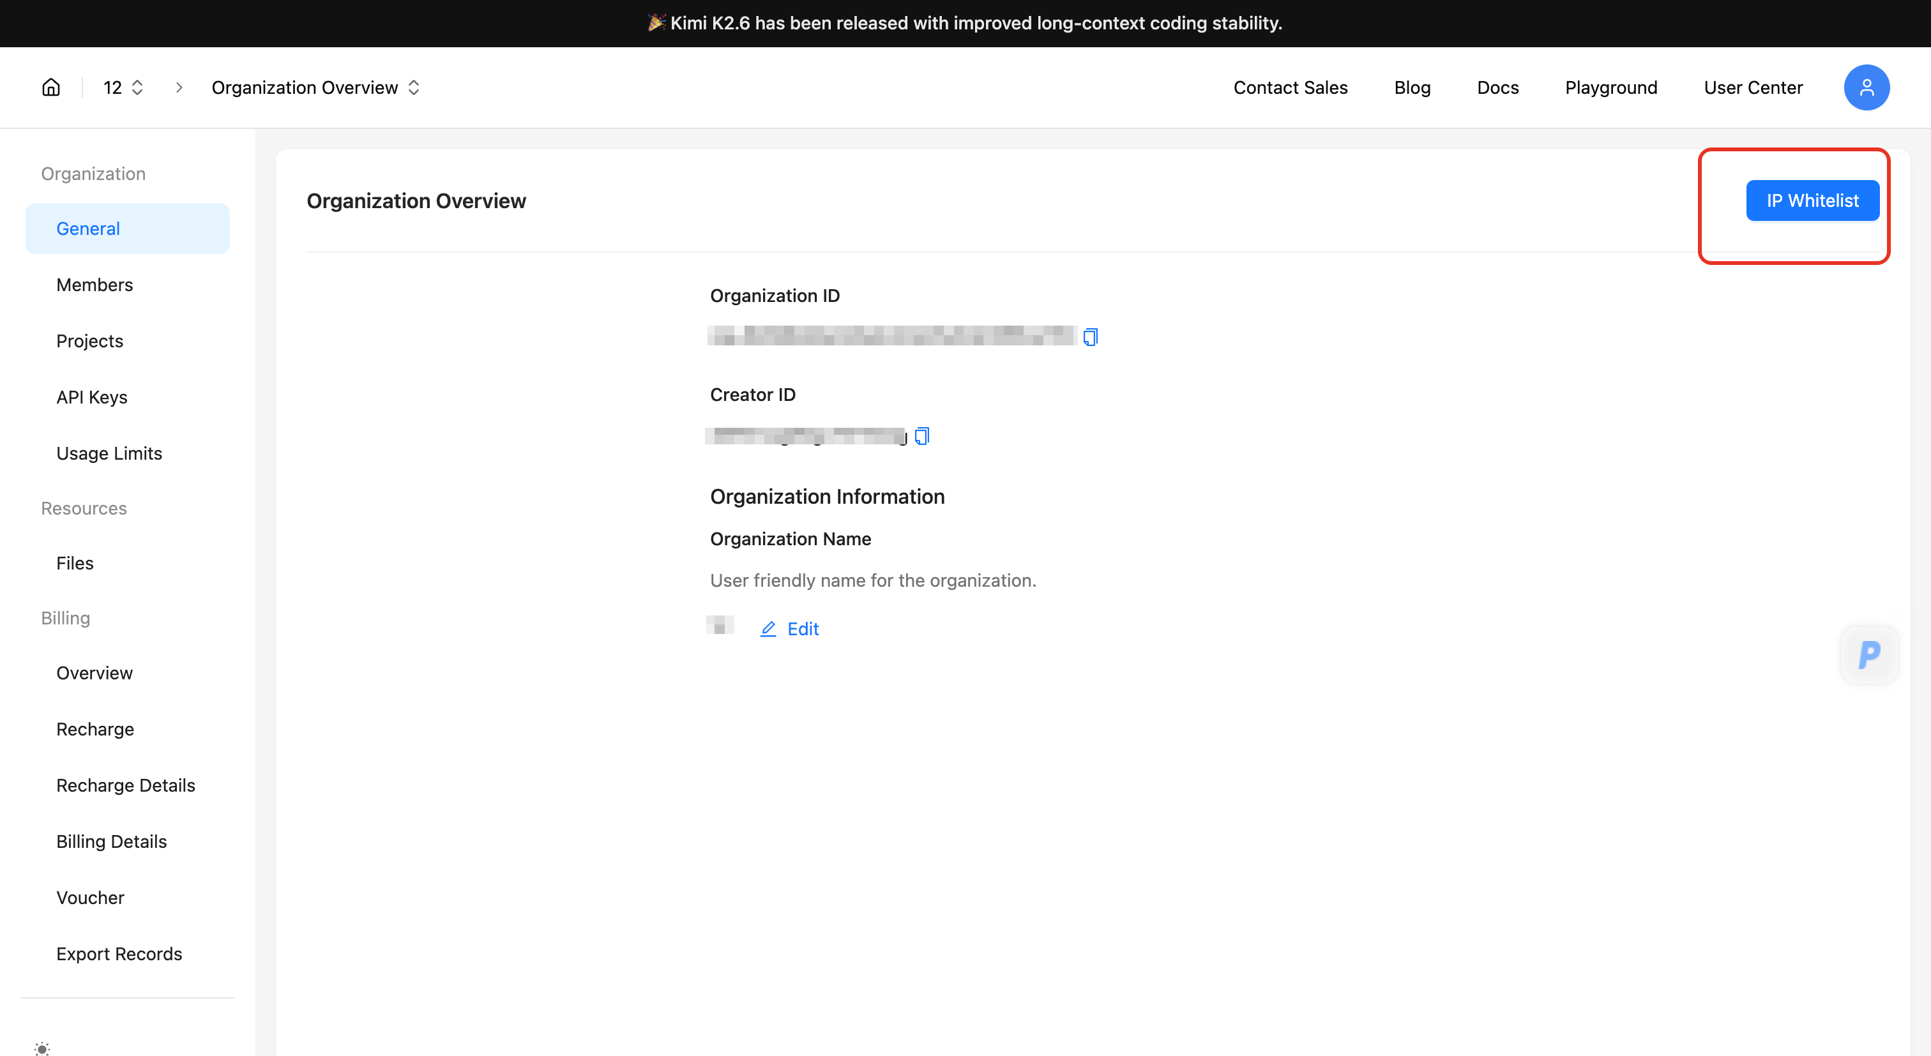The image size is (1931, 1056).
Task: Open the user avatar profile menu
Action: tap(1867, 87)
